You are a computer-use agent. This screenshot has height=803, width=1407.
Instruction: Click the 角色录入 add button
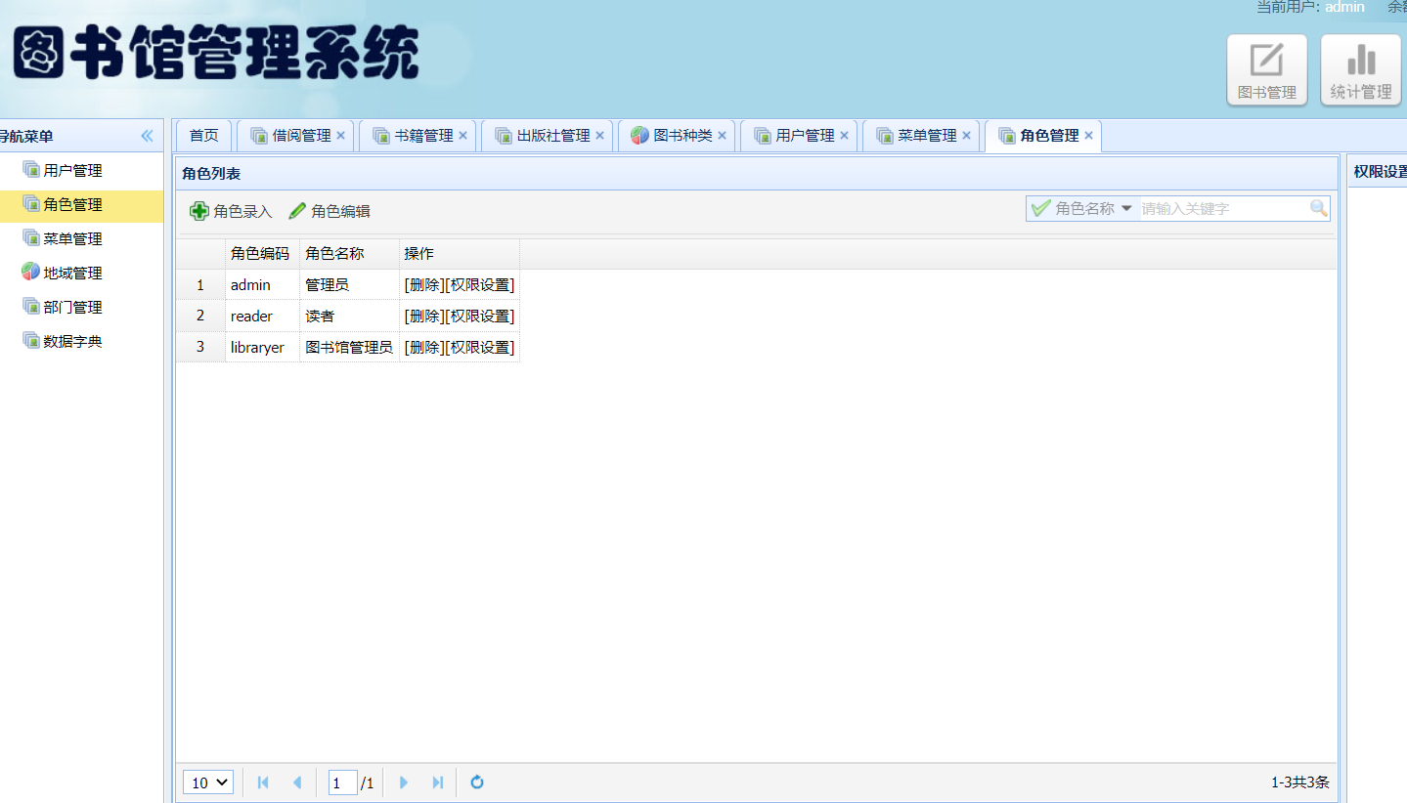(x=231, y=211)
